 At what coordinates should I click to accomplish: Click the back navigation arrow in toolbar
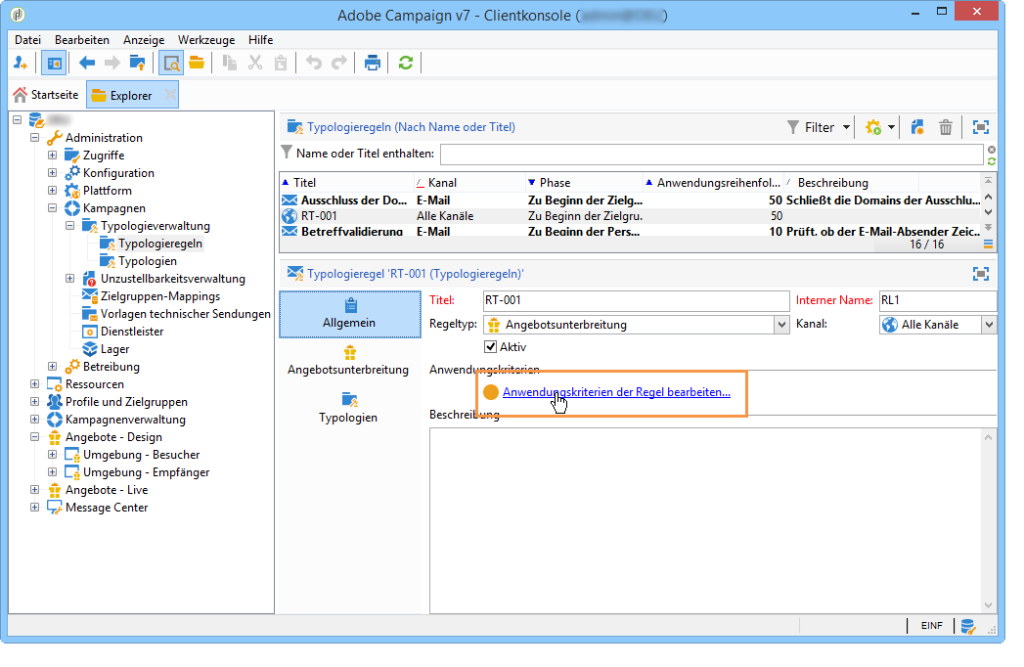point(87,63)
